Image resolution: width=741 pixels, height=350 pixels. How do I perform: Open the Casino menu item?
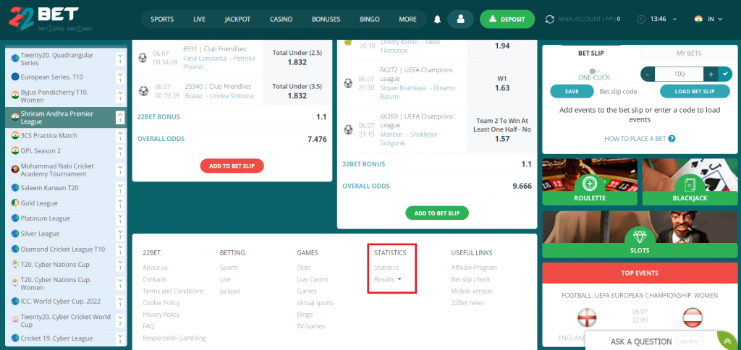pyautogui.click(x=281, y=19)
